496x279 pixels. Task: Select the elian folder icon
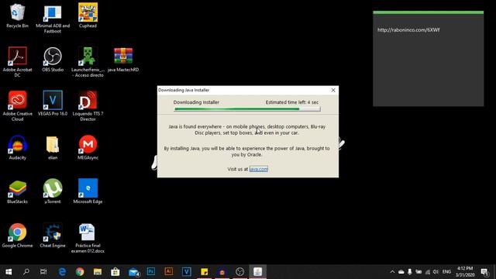point(53,148)
